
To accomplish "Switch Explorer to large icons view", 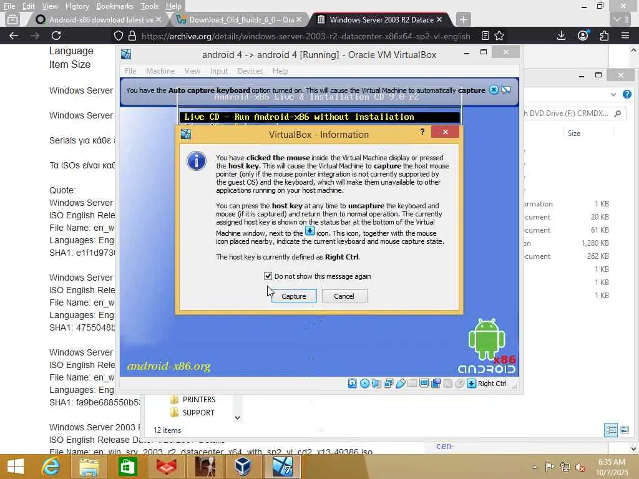I will pos(625,430).
